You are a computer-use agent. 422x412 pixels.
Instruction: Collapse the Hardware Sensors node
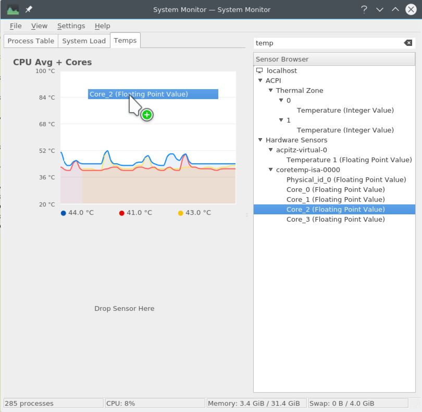coord(260,140)
